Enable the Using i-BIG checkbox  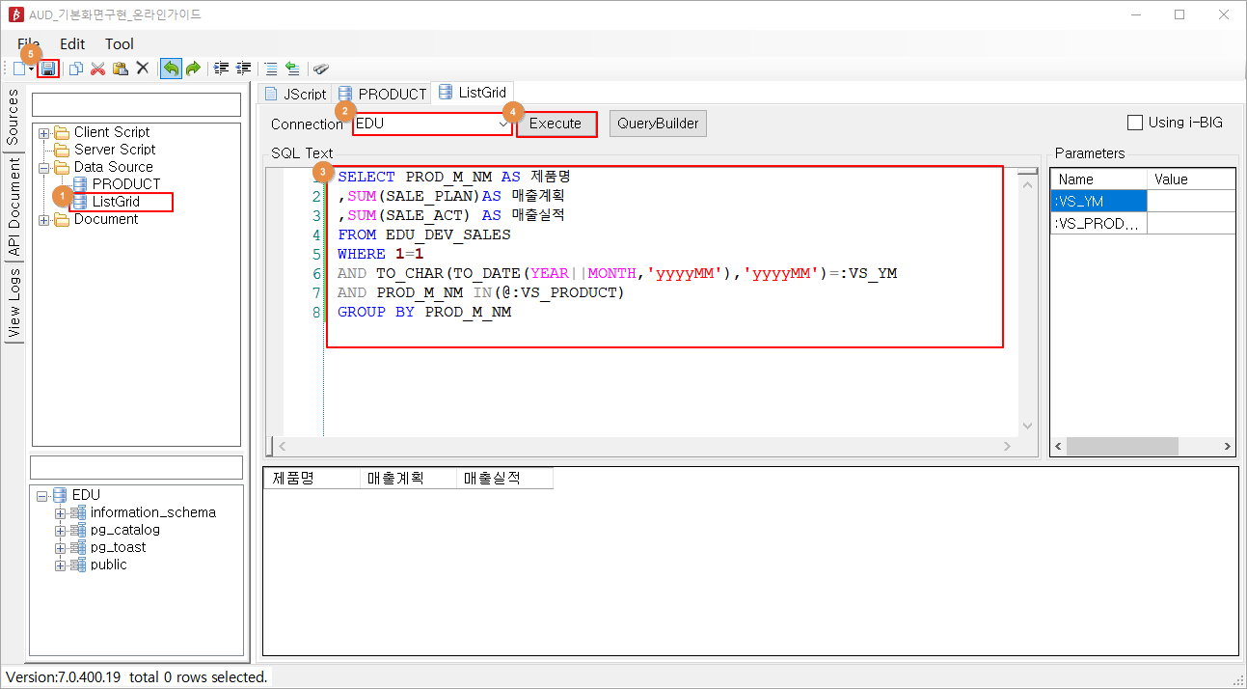pyautogui.click(x=1135, y=123)
